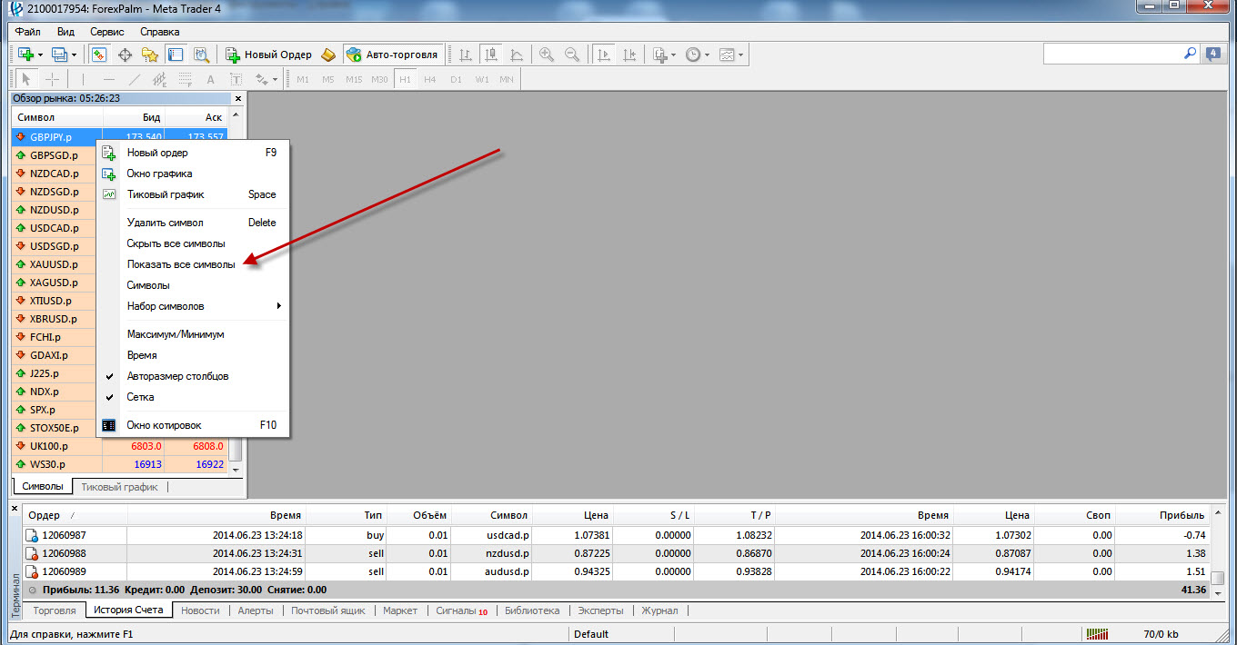Open the Data Window crosshair icon

click(x=126, y=55)
